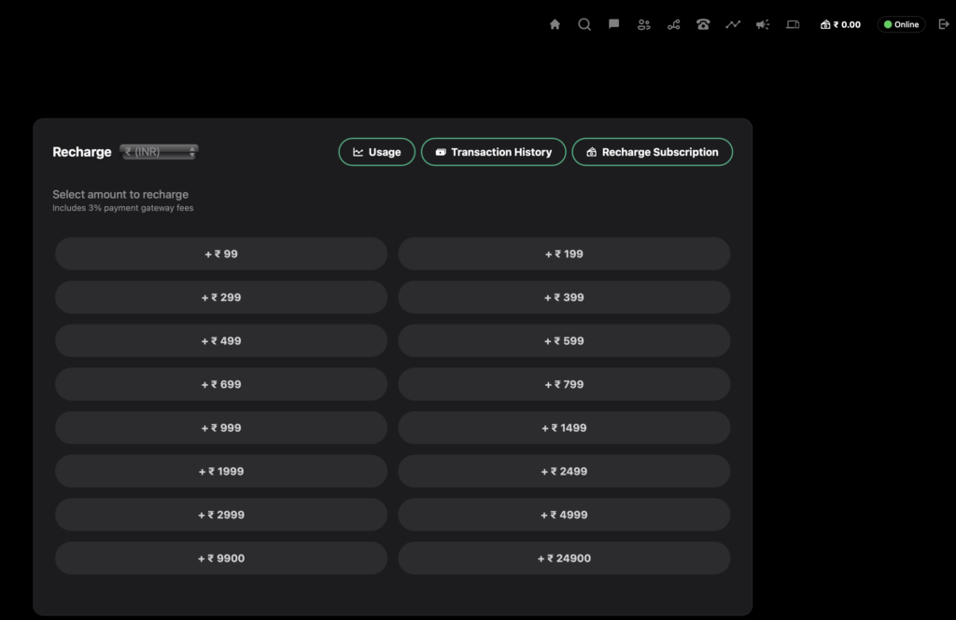Select the + ₹ 699 recharge amount
956x620 pixels.
click(x=221, y=384)
